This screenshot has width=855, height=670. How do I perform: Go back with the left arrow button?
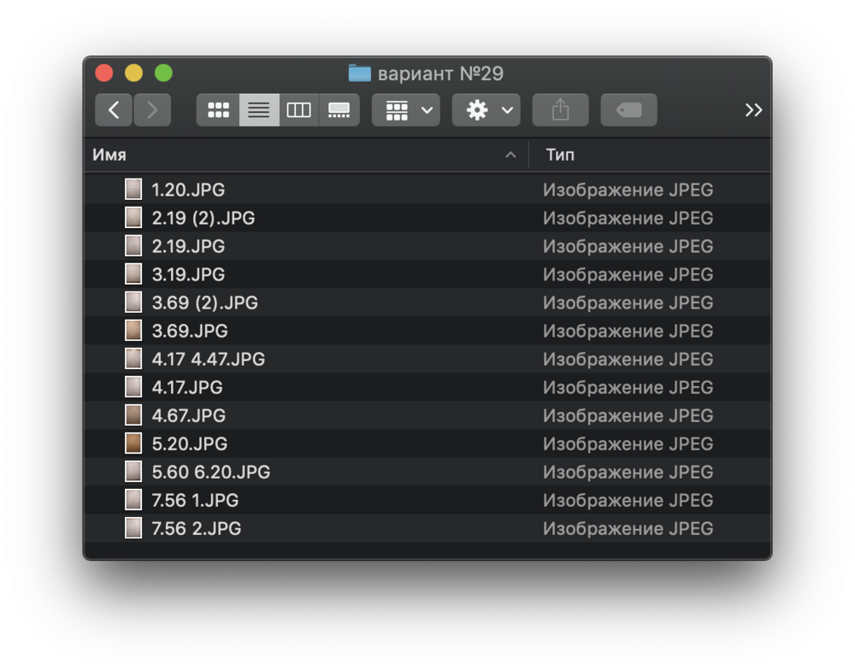[x=113, y=111]
